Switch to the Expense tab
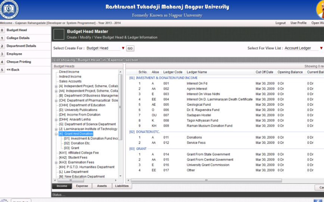The height and width of the screenshot is (202, 324). (82, 186)
